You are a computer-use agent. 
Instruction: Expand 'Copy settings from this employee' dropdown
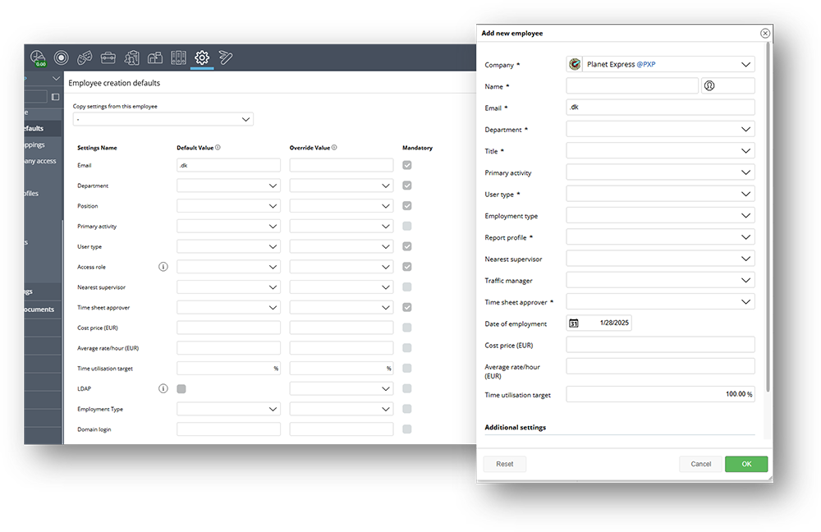pyautogui.click(x=163, y=120)
